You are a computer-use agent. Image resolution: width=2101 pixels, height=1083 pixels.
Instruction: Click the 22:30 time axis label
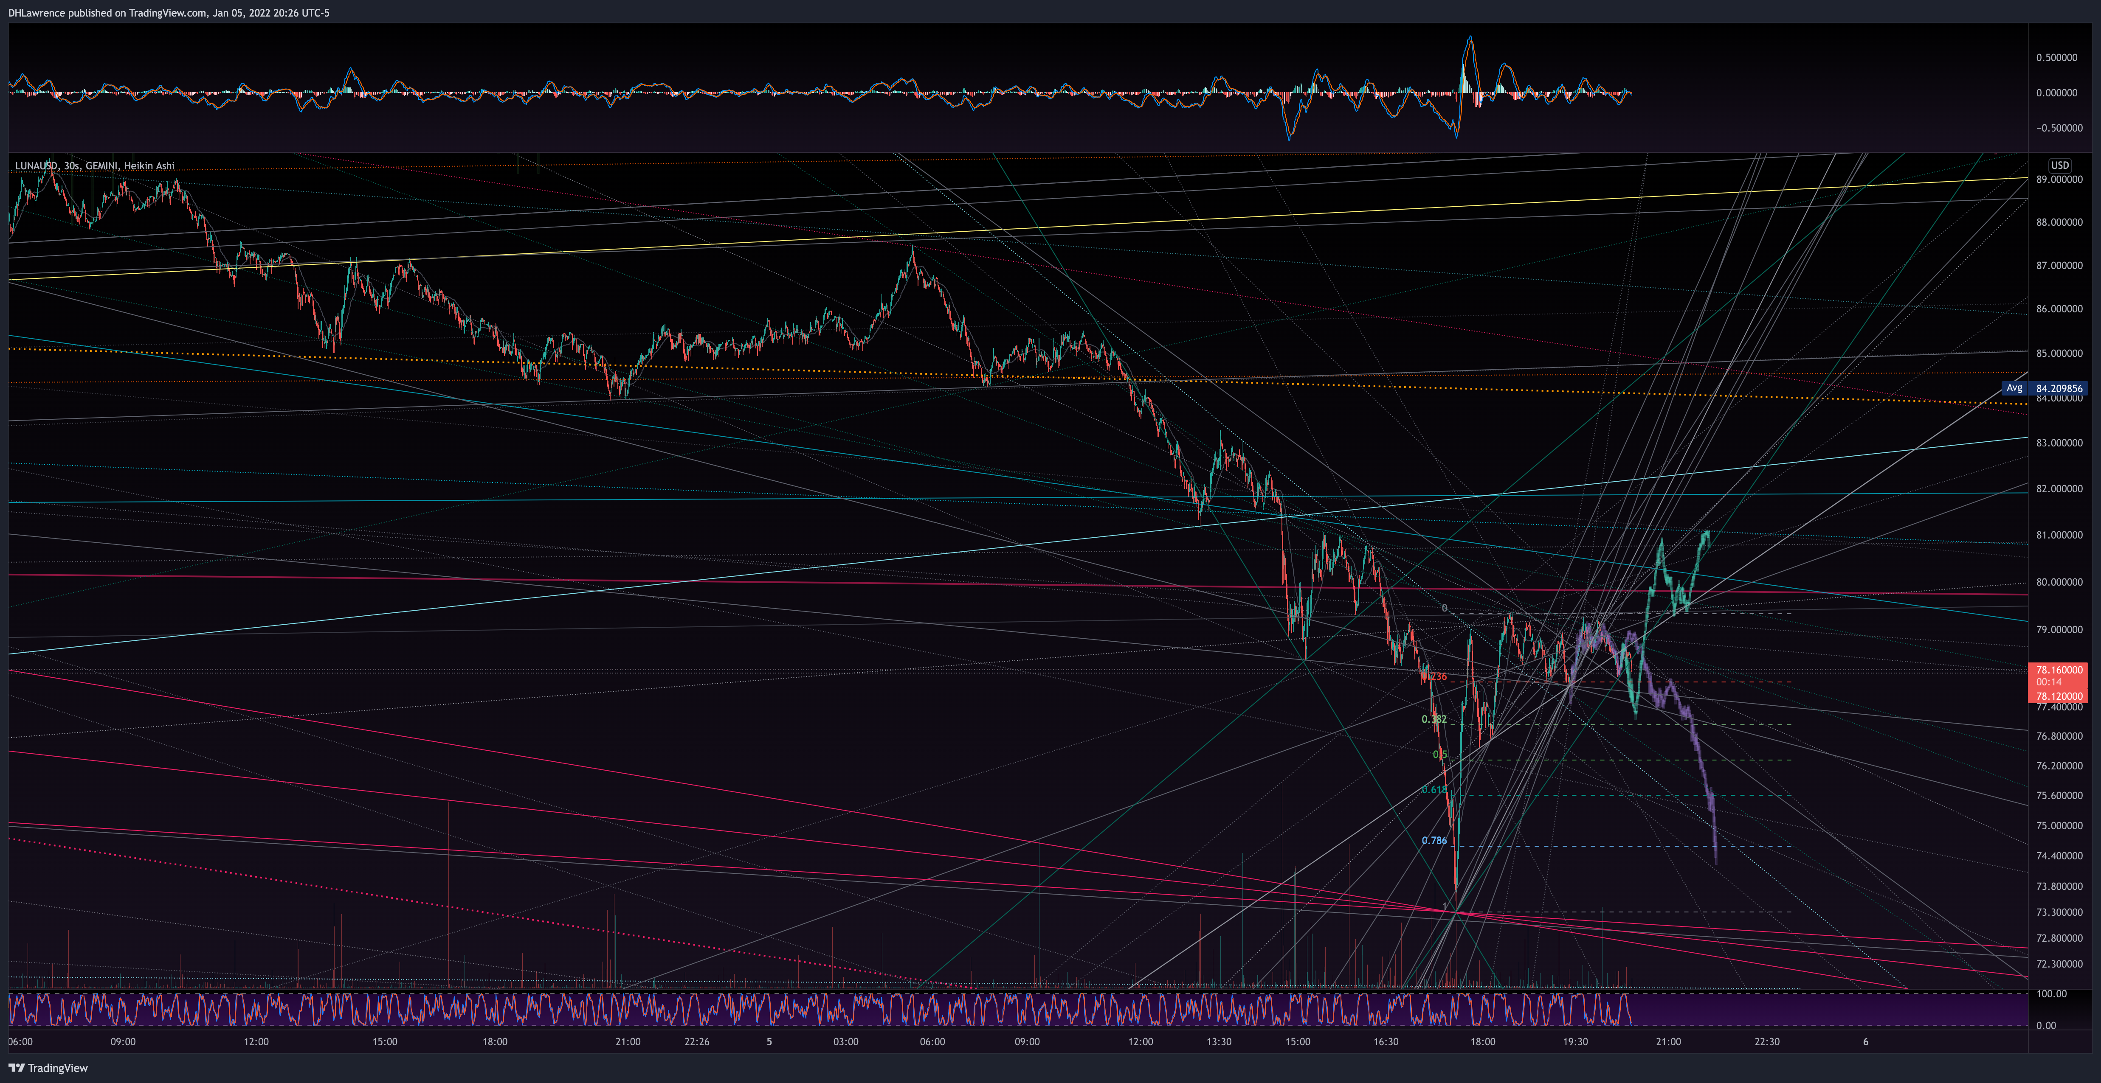(x=1766, y=1041)
